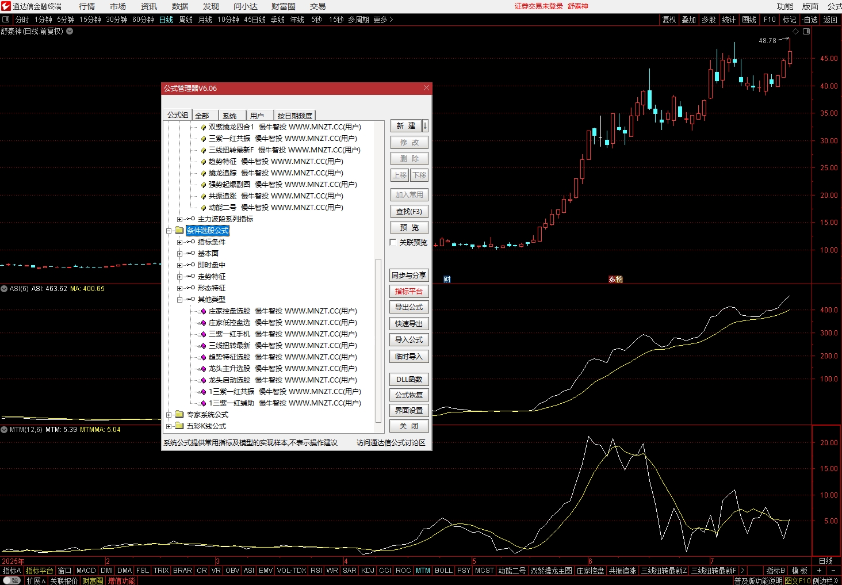Open the 更多 periods dropdown
This screenshot has height=585, width=842.
[x=383, y=20]
